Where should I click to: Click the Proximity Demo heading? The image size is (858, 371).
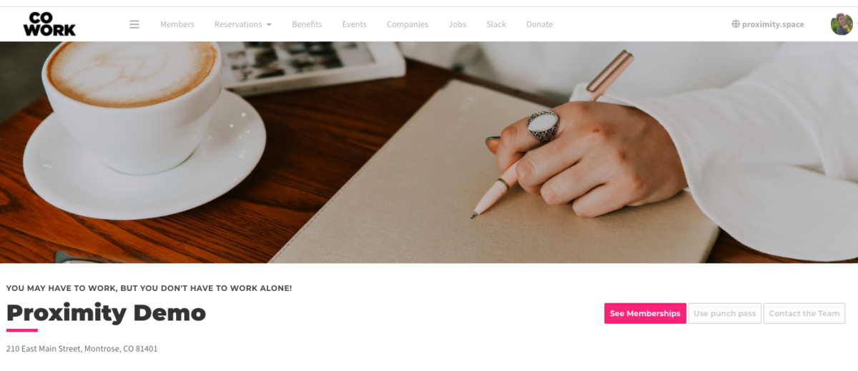(106, 312)
